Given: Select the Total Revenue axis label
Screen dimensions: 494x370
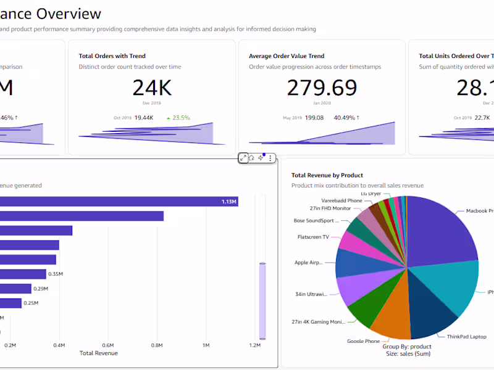Looking at the screenshot, I should point(99,353).
